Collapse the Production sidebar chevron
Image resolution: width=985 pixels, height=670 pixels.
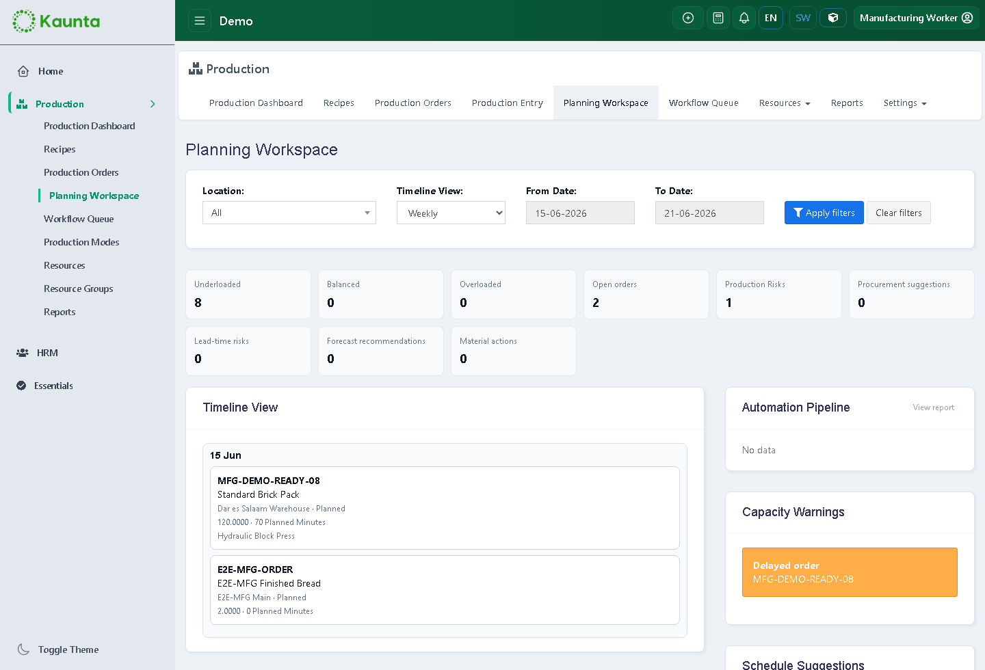(153, 104)
